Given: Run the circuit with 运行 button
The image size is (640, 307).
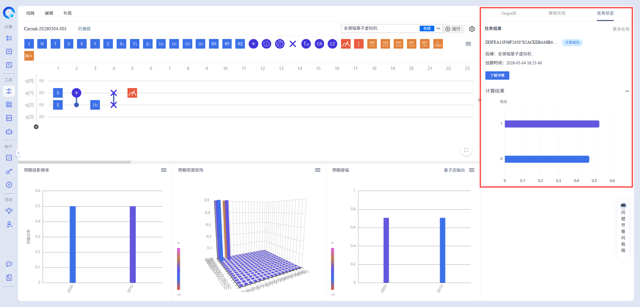Looking at the screenshot, I should pos(453,29).
